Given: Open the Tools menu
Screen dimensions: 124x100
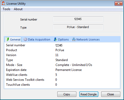Looking at the screenshot, I should point(6,9).
